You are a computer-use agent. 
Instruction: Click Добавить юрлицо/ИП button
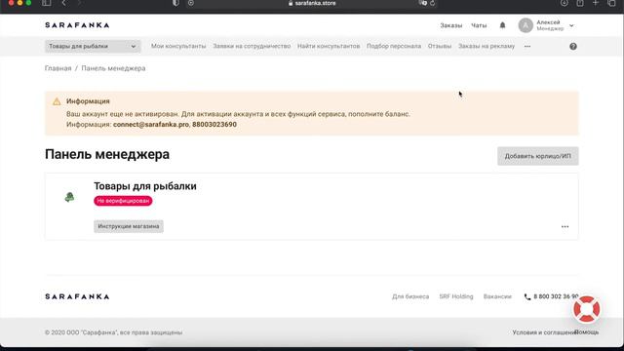537,156
